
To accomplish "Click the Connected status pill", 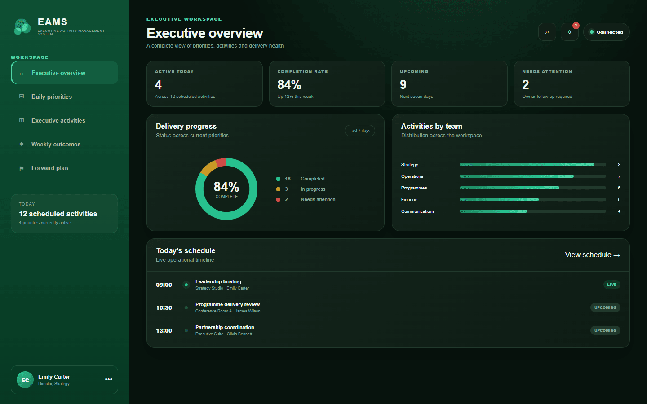I will click(607, 32).
